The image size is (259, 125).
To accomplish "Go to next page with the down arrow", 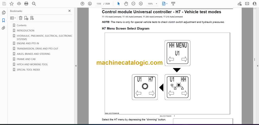I will [90, 4].
